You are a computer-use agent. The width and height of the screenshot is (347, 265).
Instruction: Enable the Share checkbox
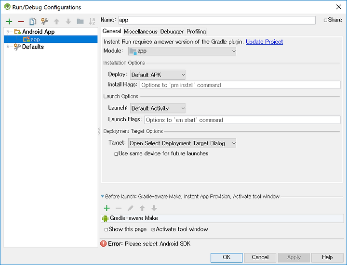(x=325, y=20)
